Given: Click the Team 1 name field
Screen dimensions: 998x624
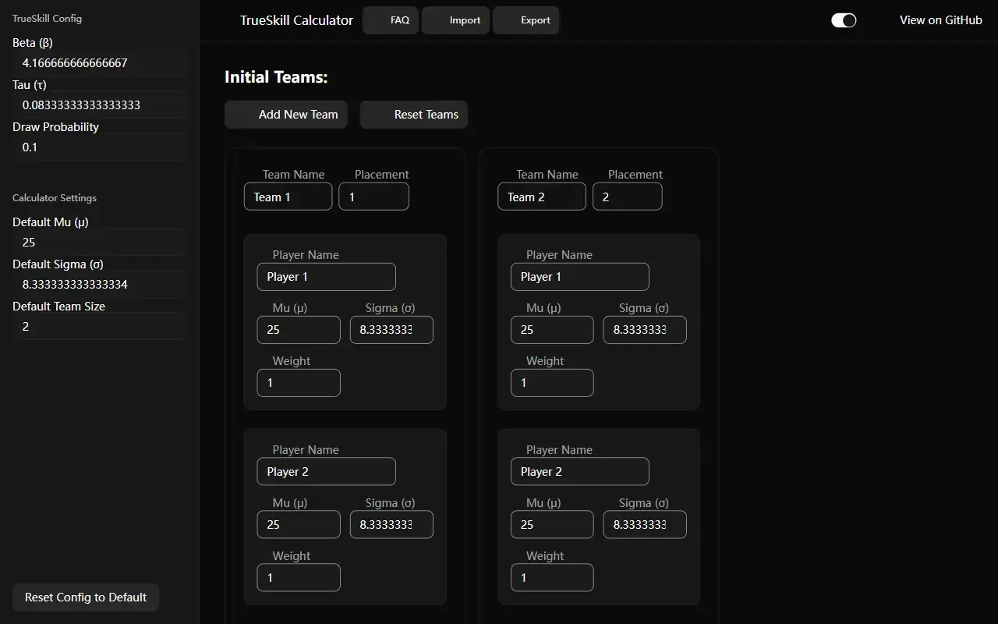Looking at the screenshot, I should pyautogui.click(x=288, y=197).
